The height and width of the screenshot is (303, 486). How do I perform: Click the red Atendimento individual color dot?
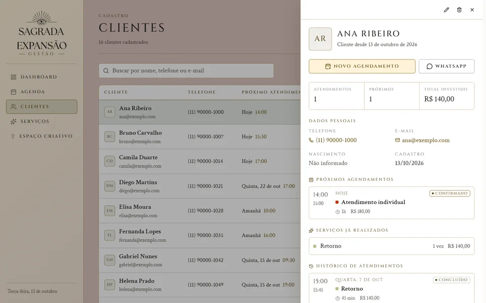pyautogui.click(x=337, y=202)
